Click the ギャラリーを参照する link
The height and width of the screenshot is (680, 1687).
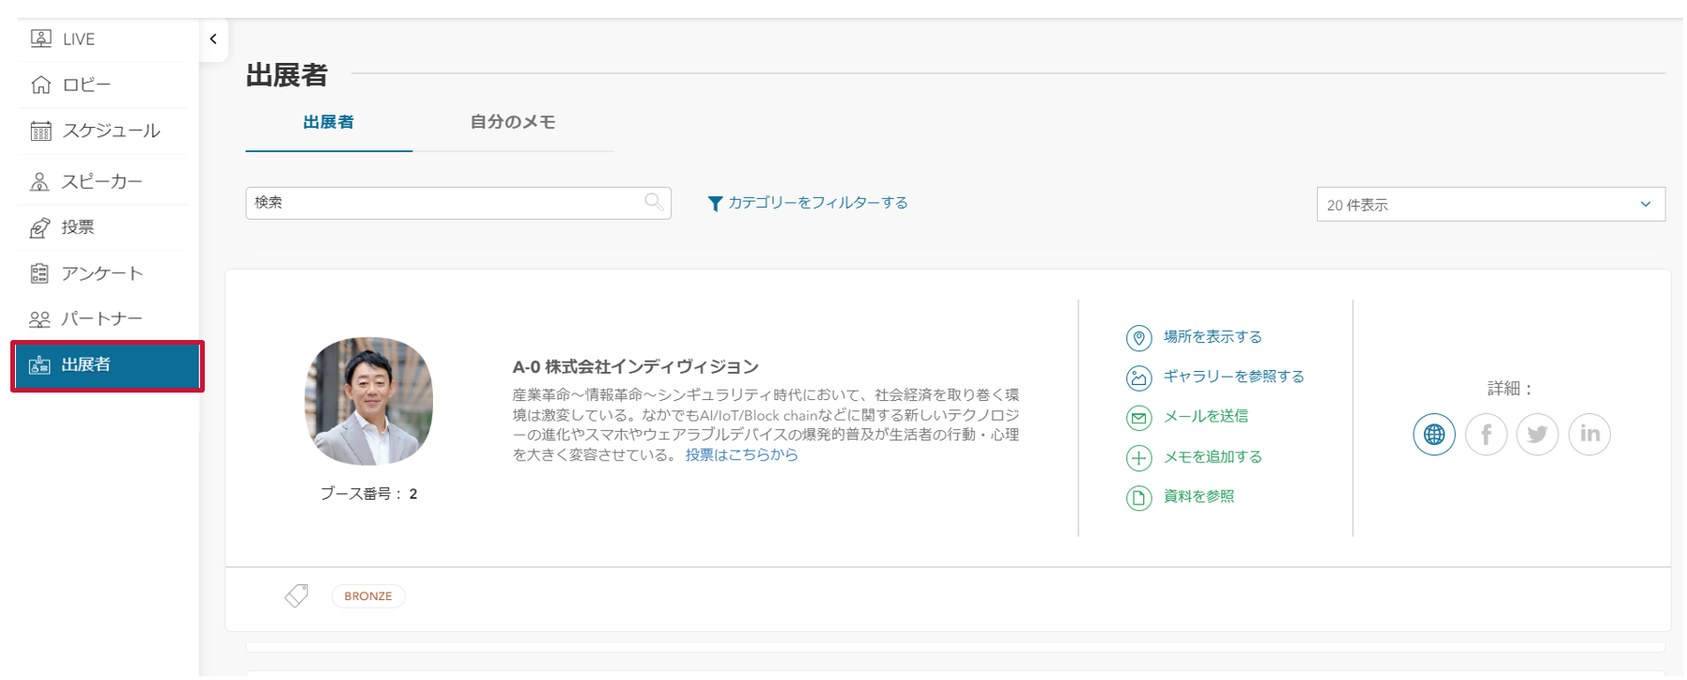click(1234, 377)
